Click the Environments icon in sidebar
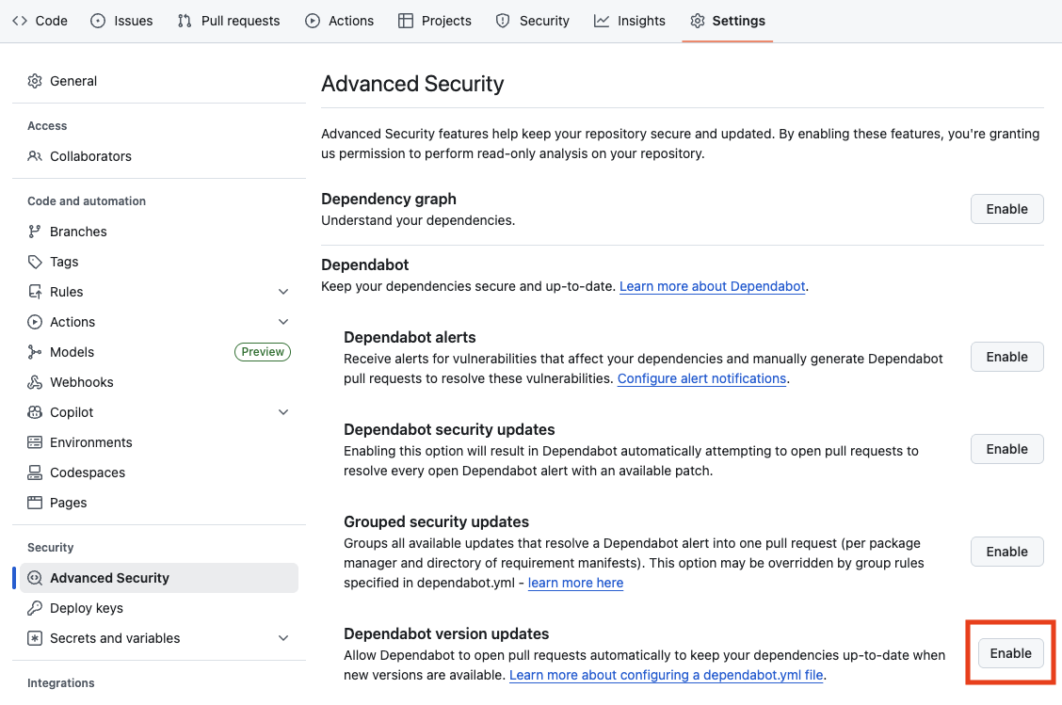 click(35, 442)
